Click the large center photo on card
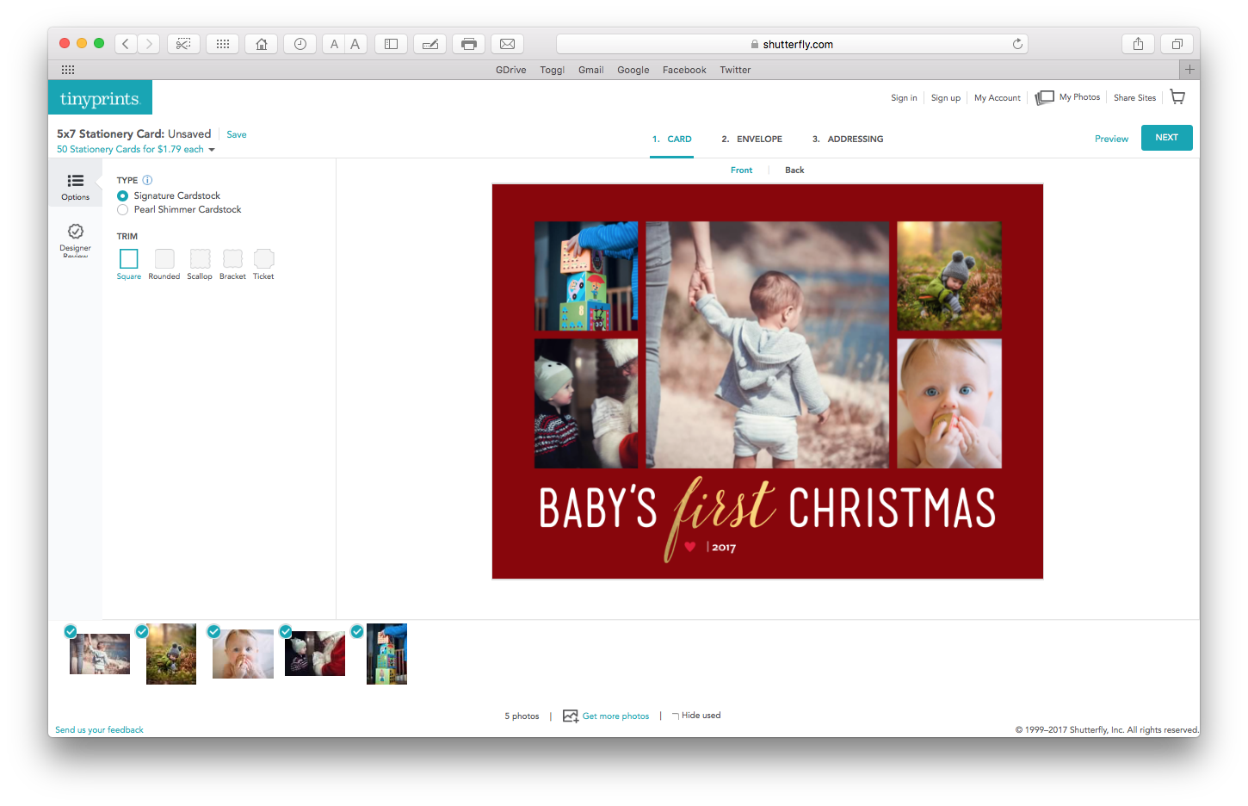Screen dimensions: 1248x806 tap(768, 345)
